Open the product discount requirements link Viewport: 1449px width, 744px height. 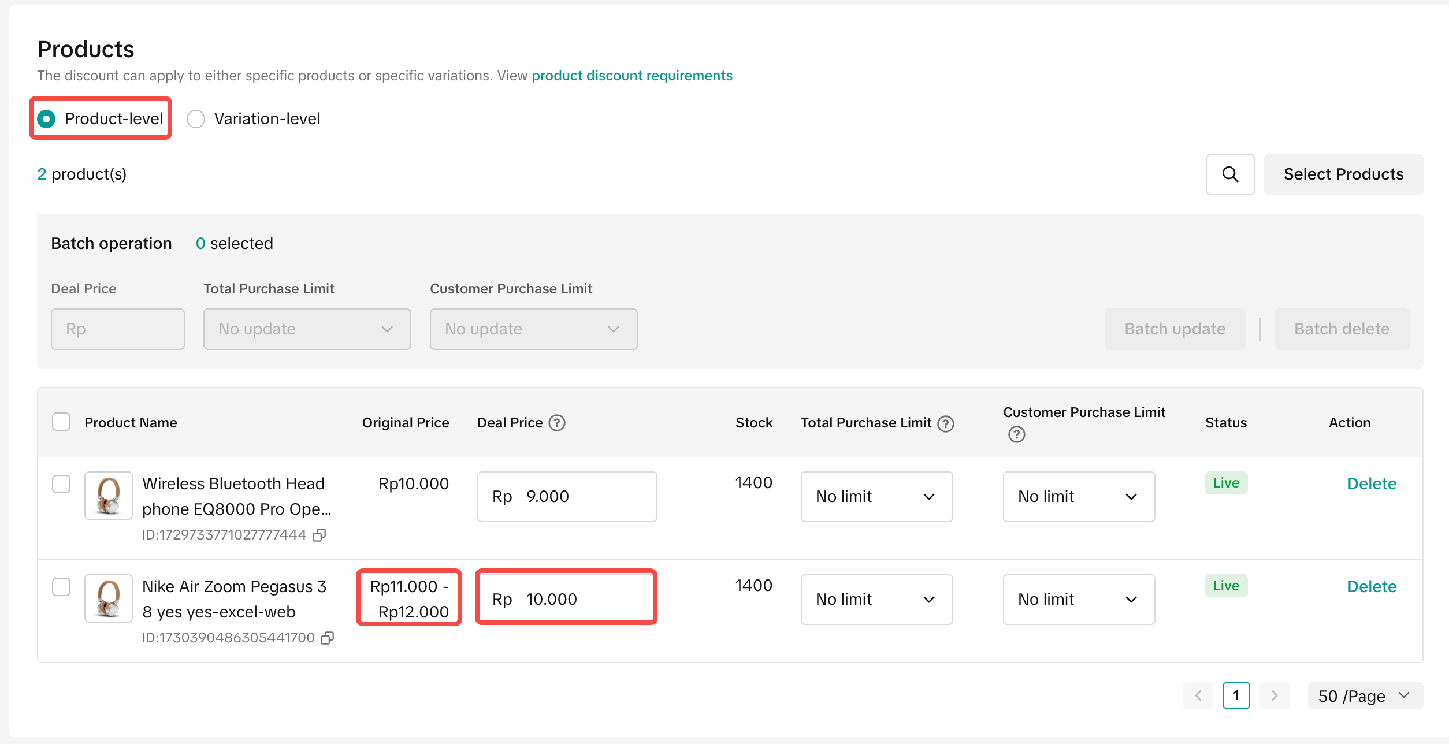(x=631, y=76)
